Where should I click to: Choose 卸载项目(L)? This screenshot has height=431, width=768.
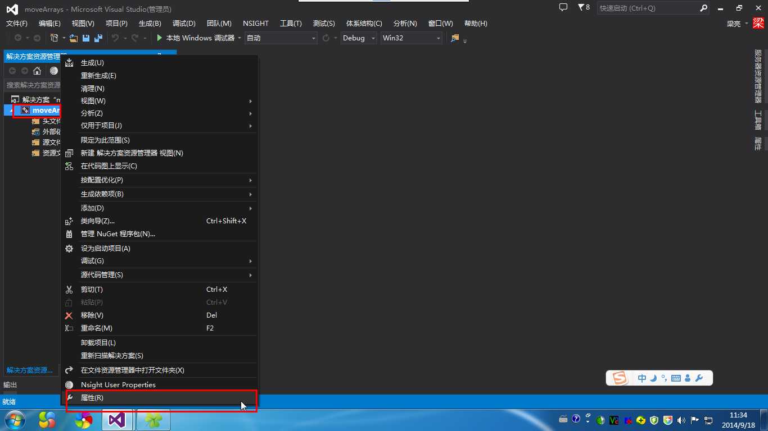point(160,343)
